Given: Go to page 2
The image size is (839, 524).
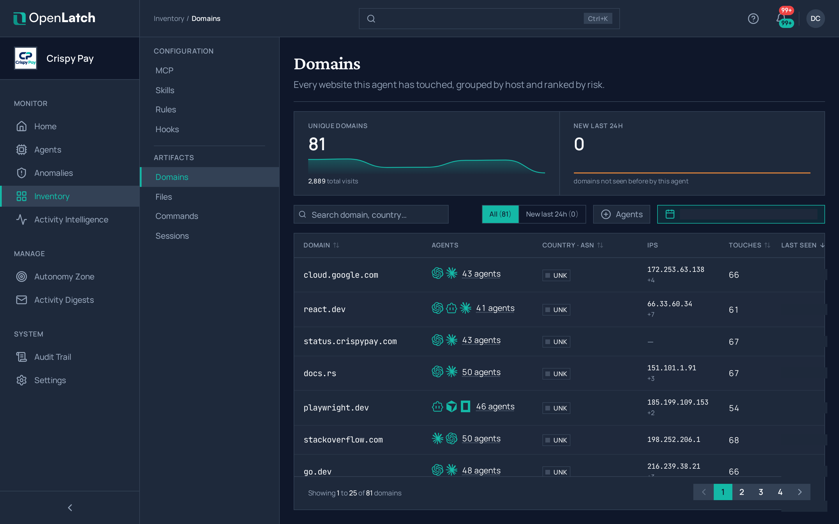Looking at the screenshot, I should (x=742, y=492).
